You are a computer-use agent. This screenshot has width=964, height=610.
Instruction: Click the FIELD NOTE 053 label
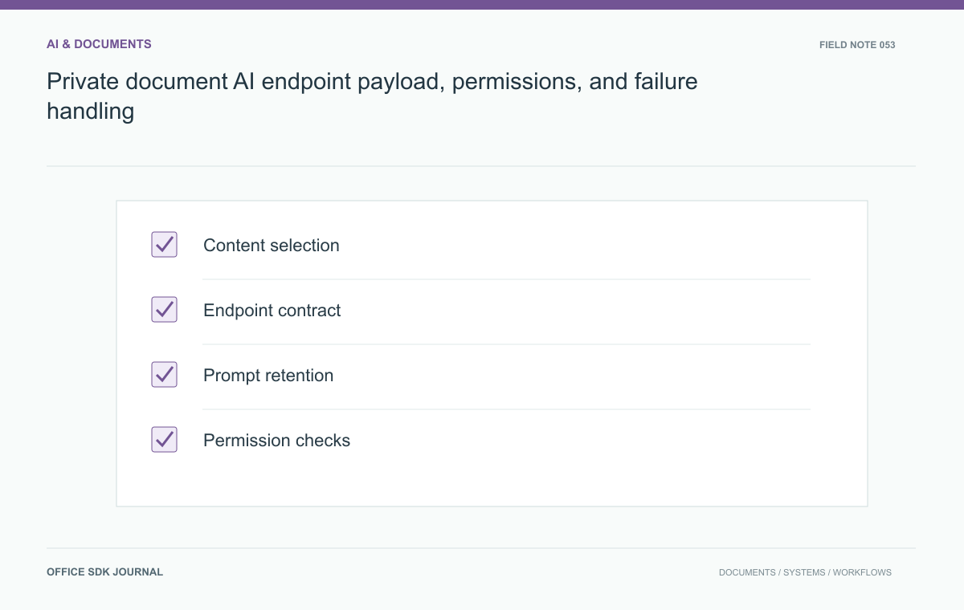[857, 45]
